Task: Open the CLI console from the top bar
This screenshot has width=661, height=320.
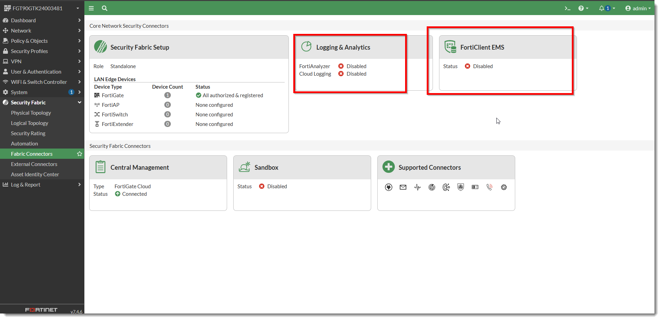Action: [567, 8]
